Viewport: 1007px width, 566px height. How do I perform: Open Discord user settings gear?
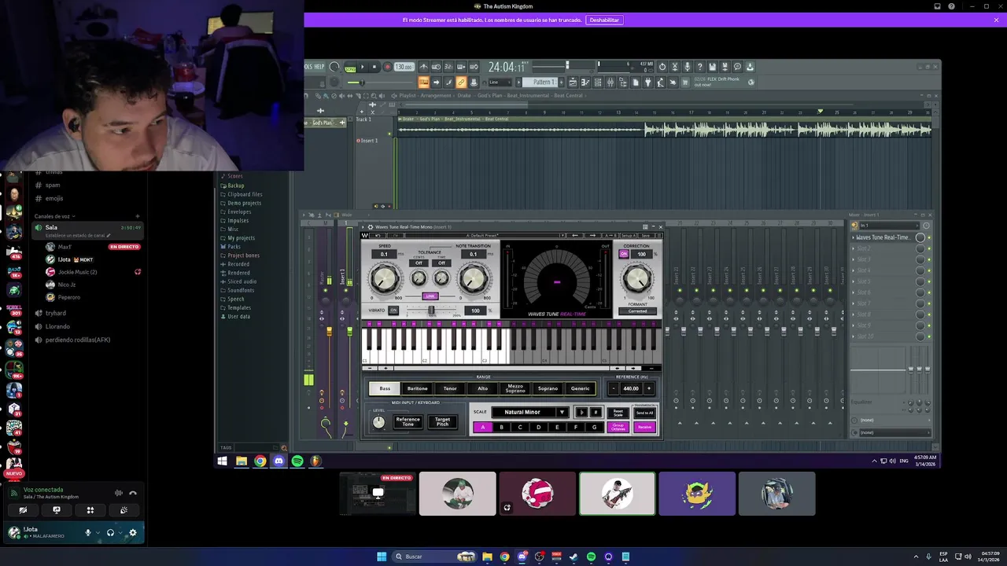pos(132,533)
